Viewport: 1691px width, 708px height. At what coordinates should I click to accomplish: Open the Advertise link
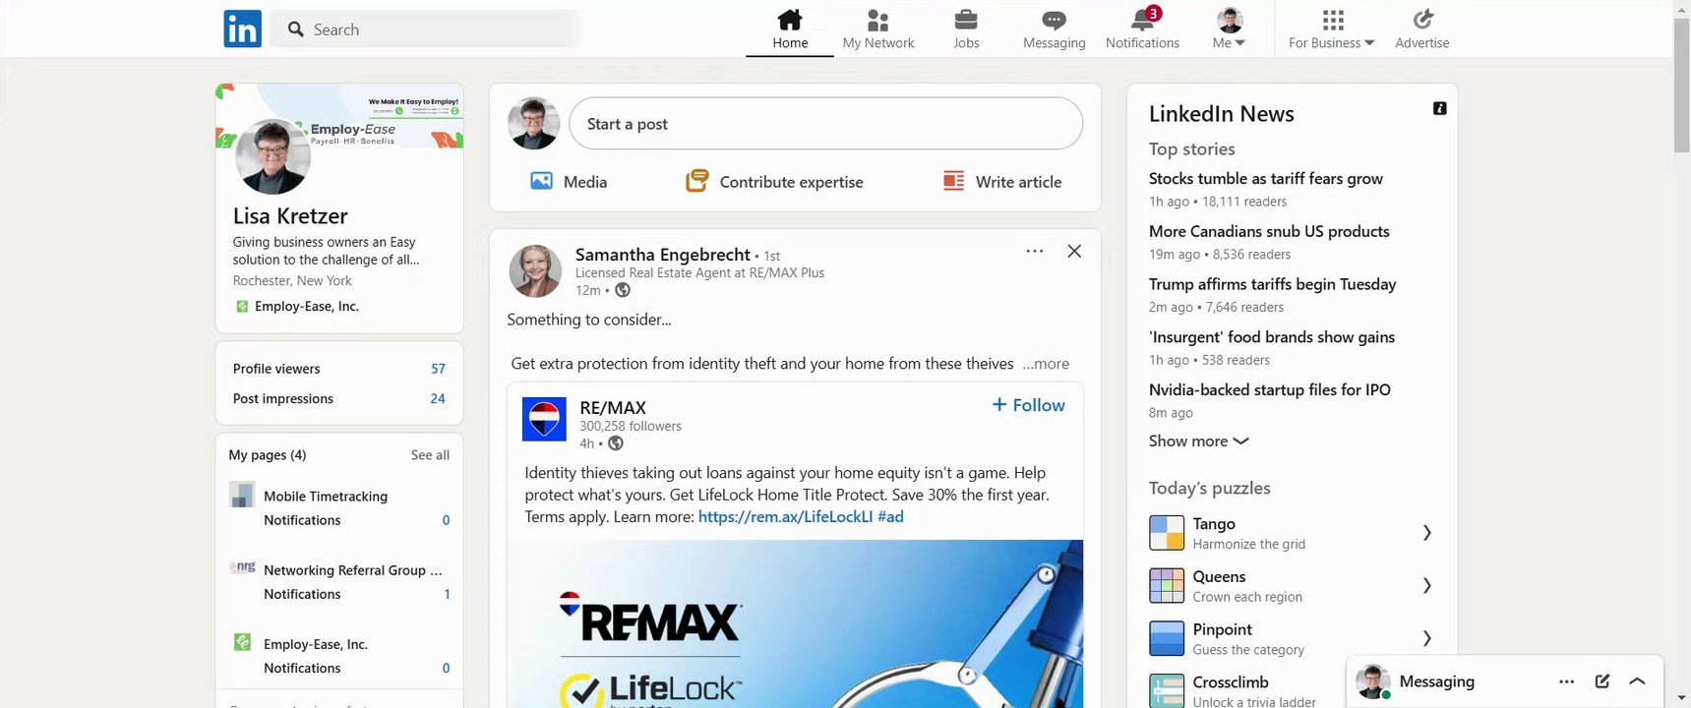pyautogui.click(x=1422, y=29)
